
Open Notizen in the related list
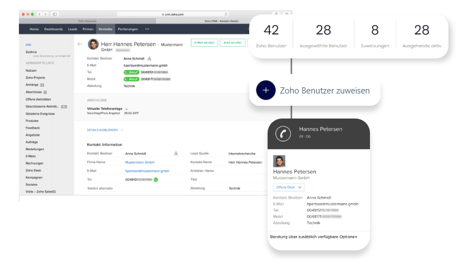point(31,71)
